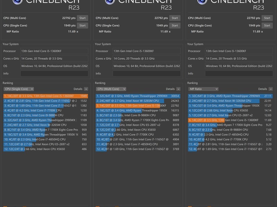The width and height of the screenshot is (277, 207).
Task: Select Threadripper 1950X row with ratio 17.27
Action: point(230,106)
